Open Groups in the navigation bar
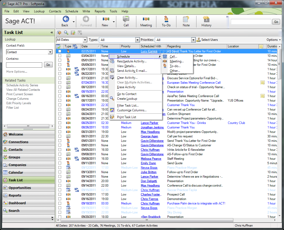 pyautogui.click(x=28, y=157)
